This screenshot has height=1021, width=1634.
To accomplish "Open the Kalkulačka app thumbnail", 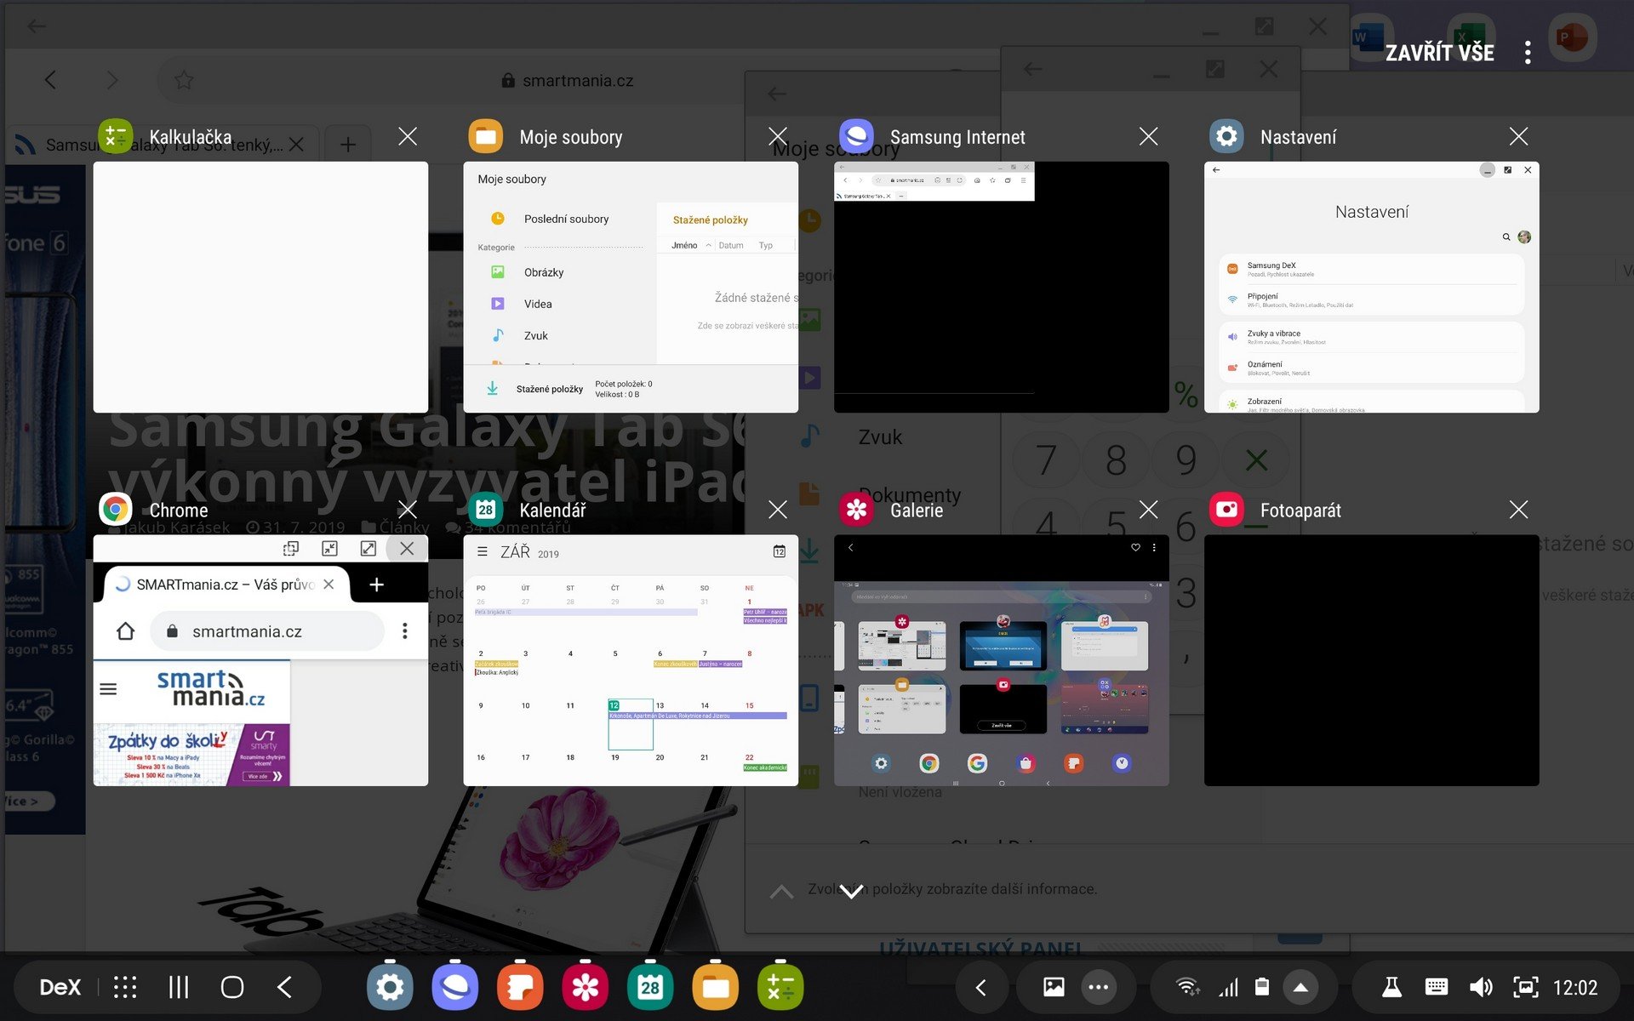I will 260,287.
